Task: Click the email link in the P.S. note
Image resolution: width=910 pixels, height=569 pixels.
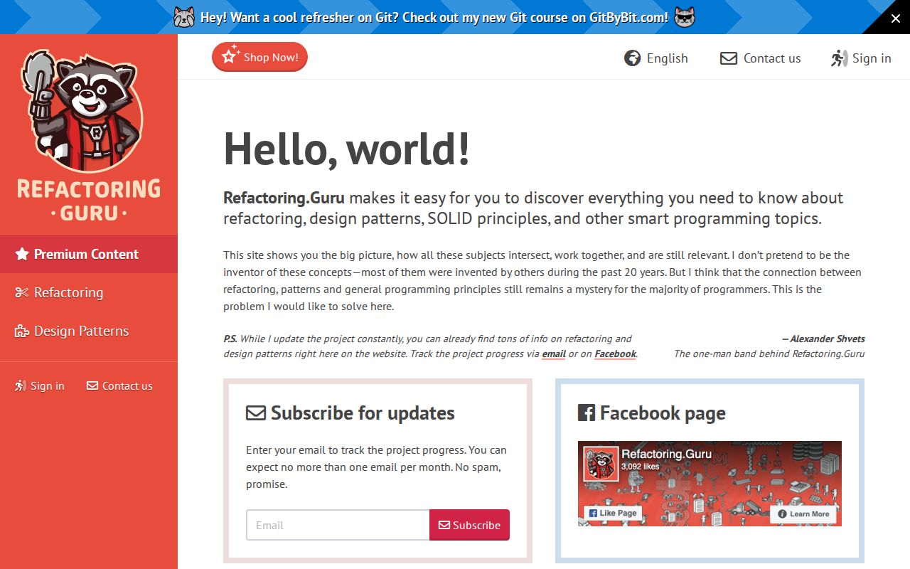Action: pyautogui.click(x=554, y=353)
